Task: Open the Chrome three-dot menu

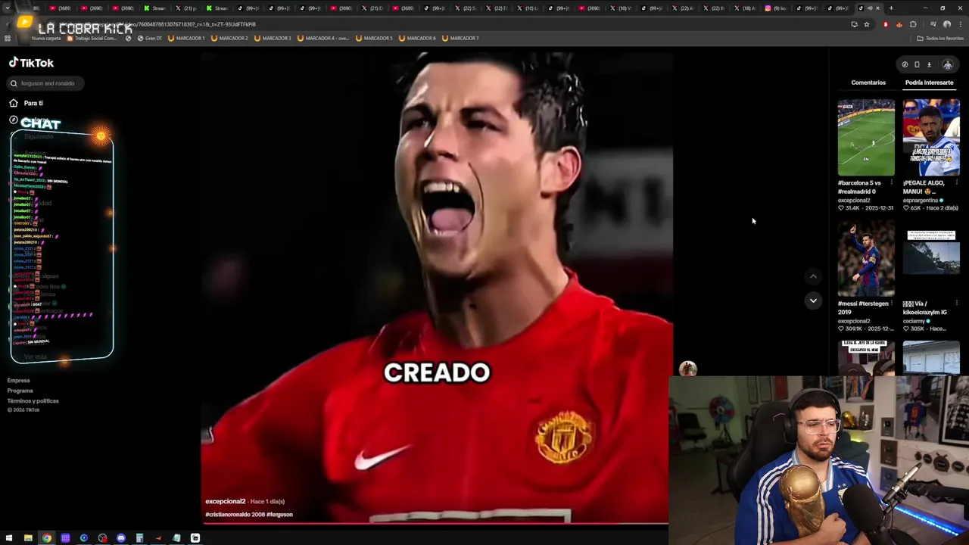Action: [960, 24]
